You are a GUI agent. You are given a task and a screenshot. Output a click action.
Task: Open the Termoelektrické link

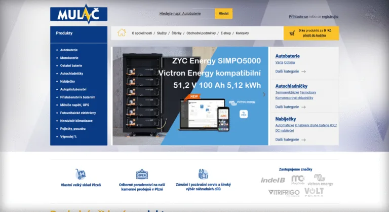[x=287, y=92]
